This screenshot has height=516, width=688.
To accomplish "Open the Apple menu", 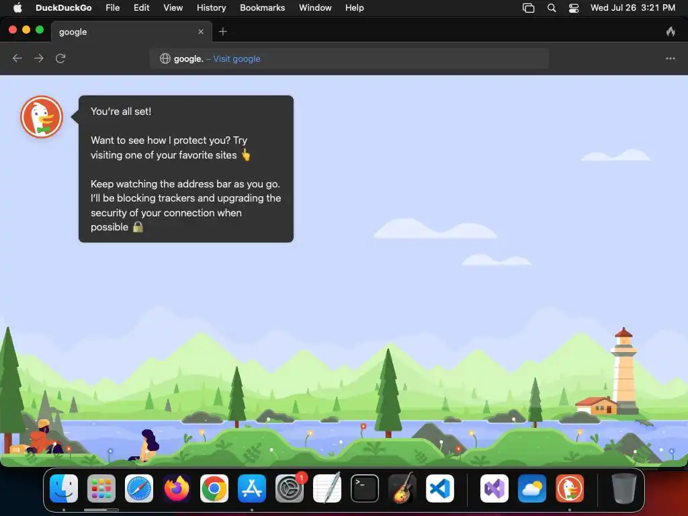I will [x=17, y=8].
